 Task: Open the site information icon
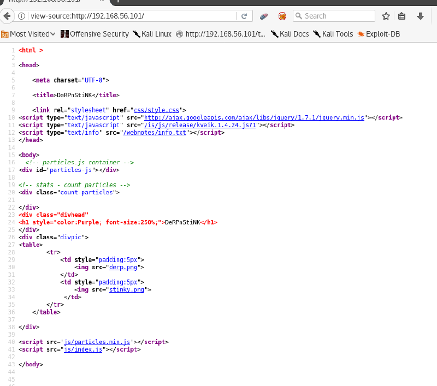(22, 16)
